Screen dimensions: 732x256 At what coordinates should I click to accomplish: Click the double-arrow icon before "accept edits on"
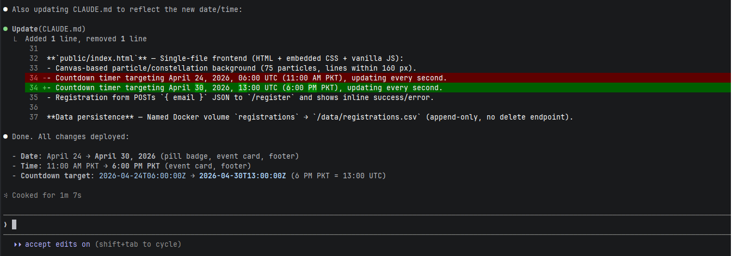pos(18,245)
